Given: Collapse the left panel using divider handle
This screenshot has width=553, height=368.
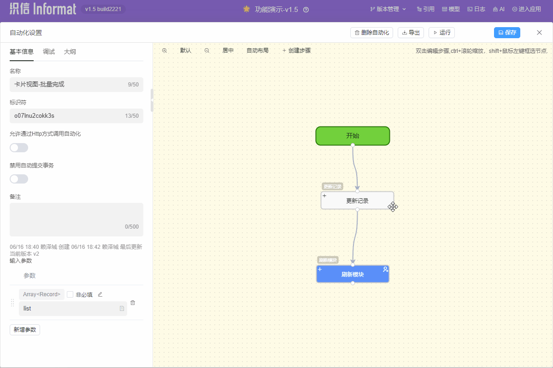Looking at the screenshot, I should click(x=152, y=101).
